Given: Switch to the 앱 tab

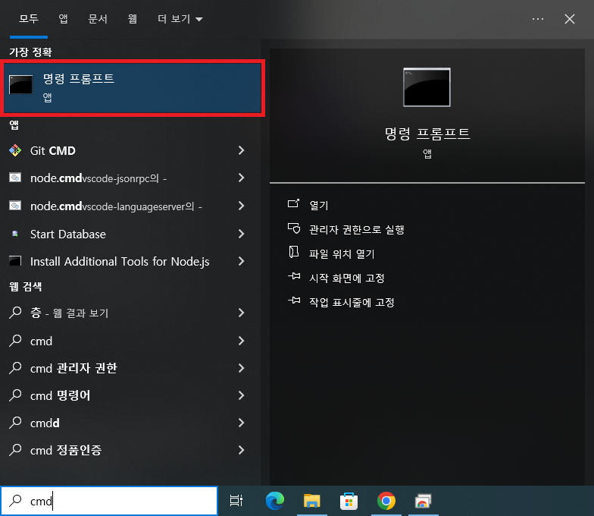Looking at the screenshot, I should [x=64, y=19].
